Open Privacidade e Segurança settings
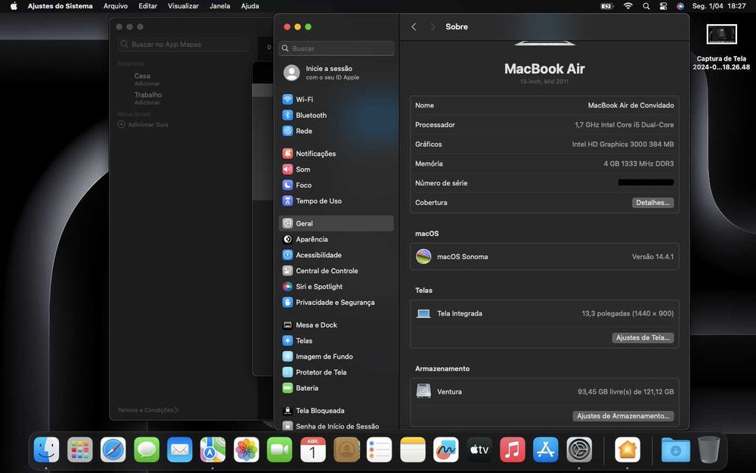This screenshot has width=756, height=473. coord(336,302)
